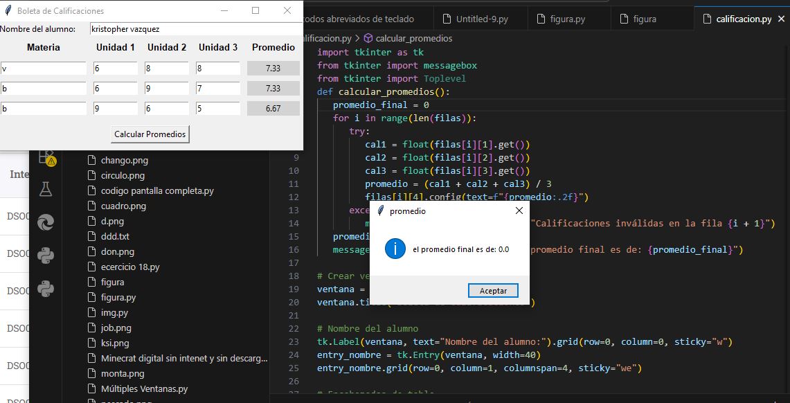Expand the calcular_promedios breadcrumb

pos(413,38)
